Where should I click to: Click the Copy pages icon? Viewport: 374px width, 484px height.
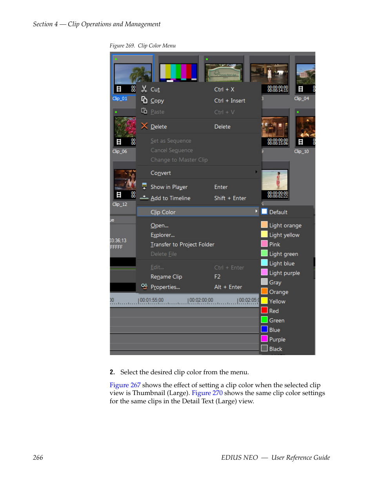tap(144, 100)
